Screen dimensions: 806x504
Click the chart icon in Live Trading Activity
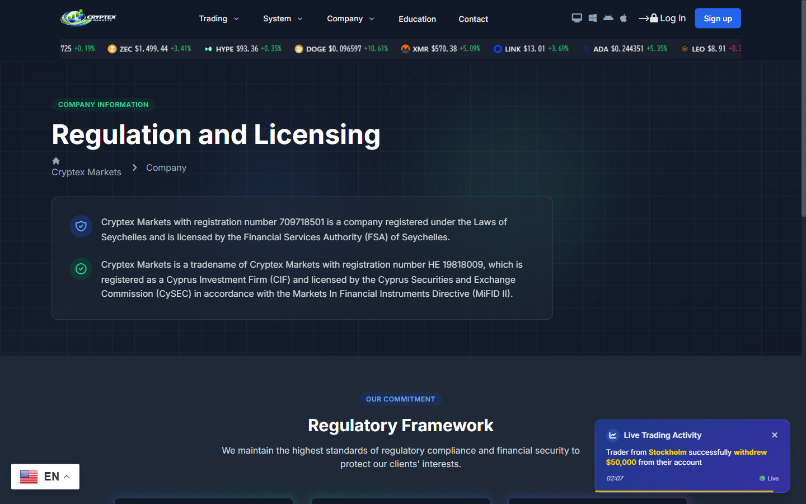[x=613, y=435]
